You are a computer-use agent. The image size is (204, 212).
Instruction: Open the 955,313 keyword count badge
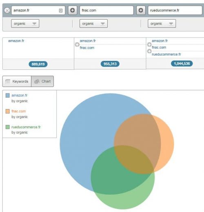click(x=110, y=64)
